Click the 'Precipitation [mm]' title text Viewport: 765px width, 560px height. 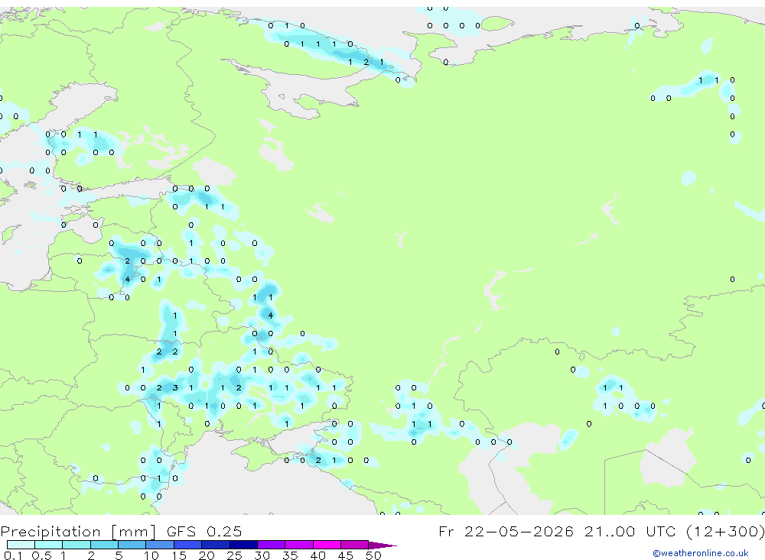pos(79,532)
